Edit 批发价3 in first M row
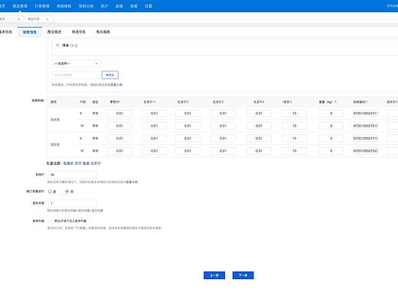Viewport: 398px width, 299px height. tap(223, 126)
